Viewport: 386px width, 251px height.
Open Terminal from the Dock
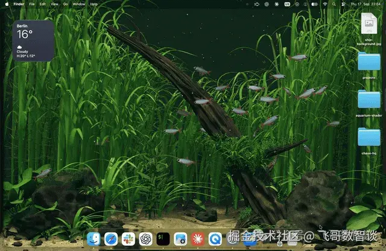click(x=163, y=239)
